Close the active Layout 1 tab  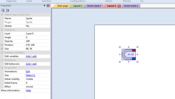coord(119,6)
